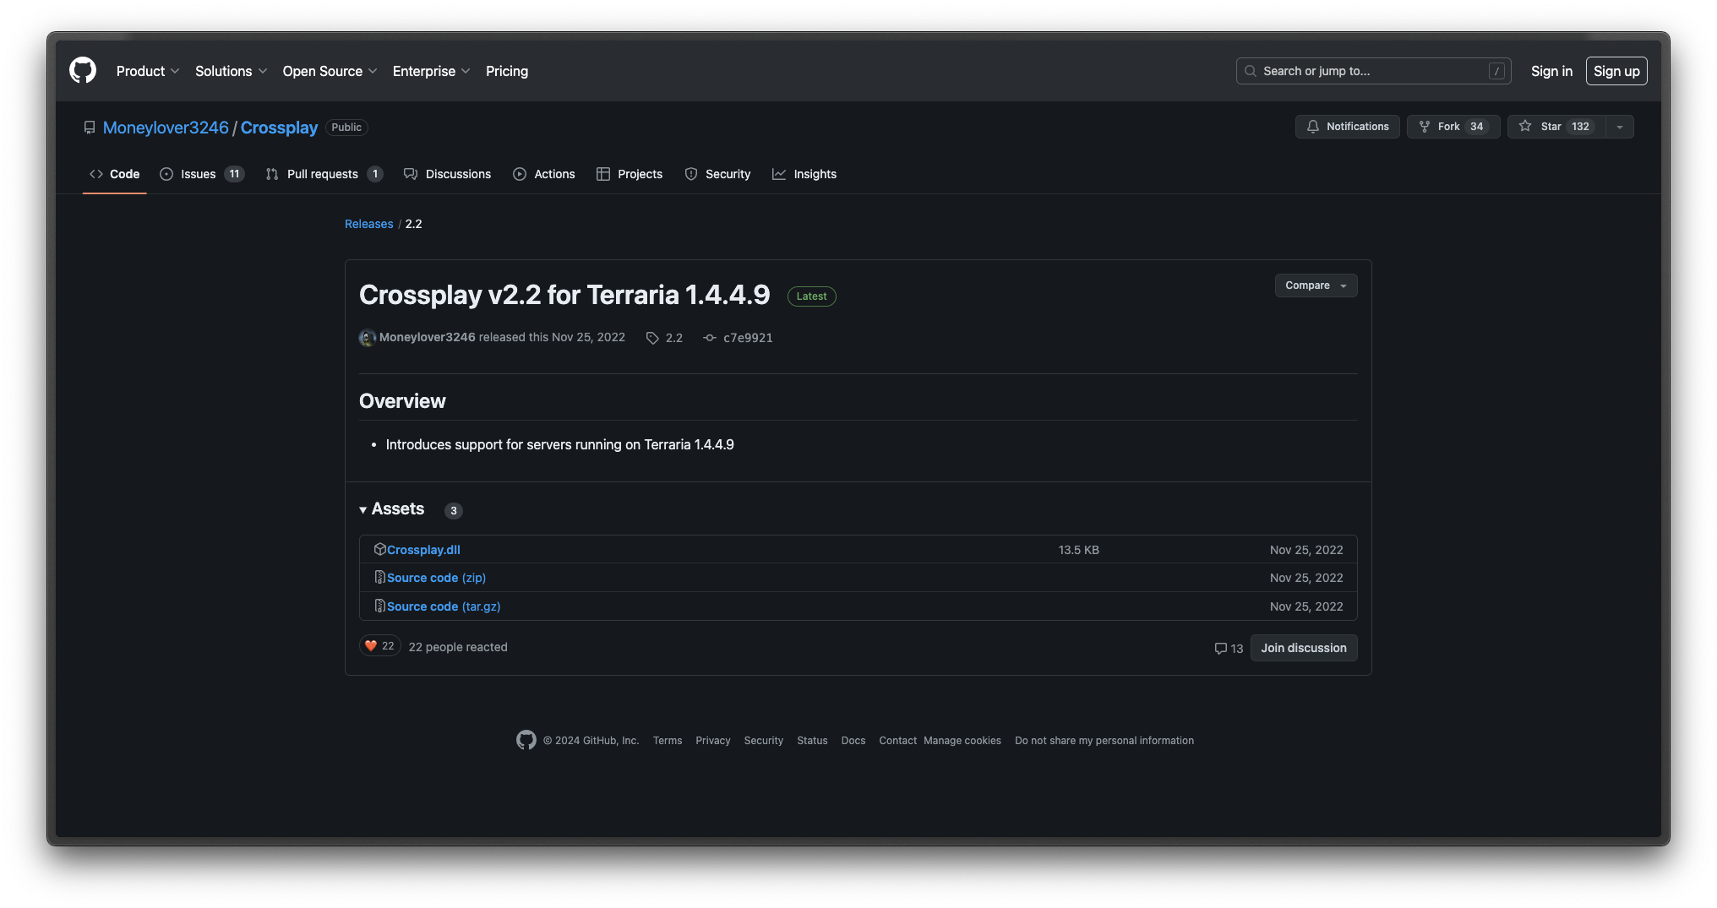Open the footer Privacy link
The height and width of the screenshot is (908, 1717).
713,741
